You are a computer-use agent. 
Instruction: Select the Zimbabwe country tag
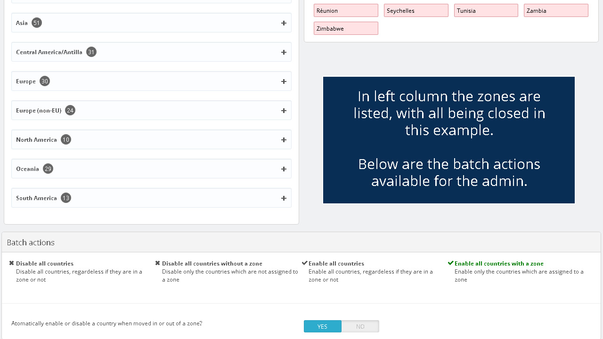click(346, 28)
